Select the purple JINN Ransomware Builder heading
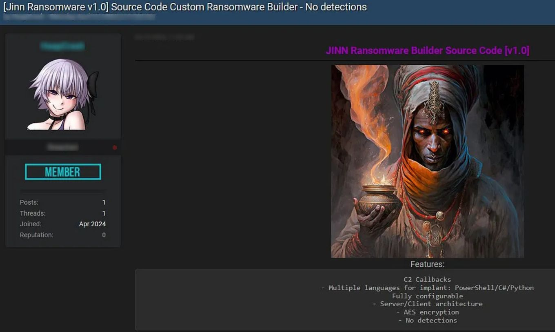The image size is (555, 332). point(427,51)
